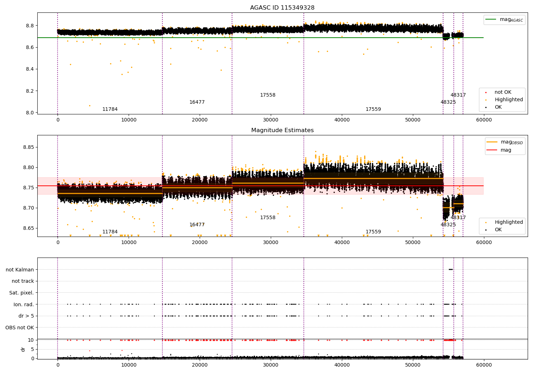
Task: Click the Highlighted legend entry in middle plot
Action: (505, 222)
